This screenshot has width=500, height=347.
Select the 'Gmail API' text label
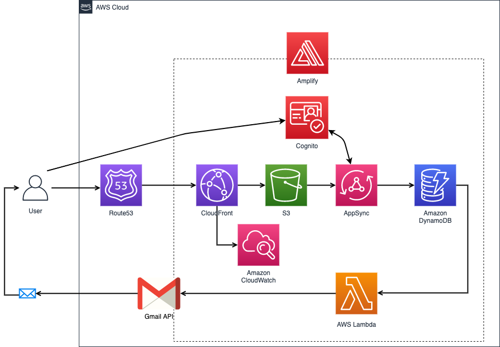(159, 317)
